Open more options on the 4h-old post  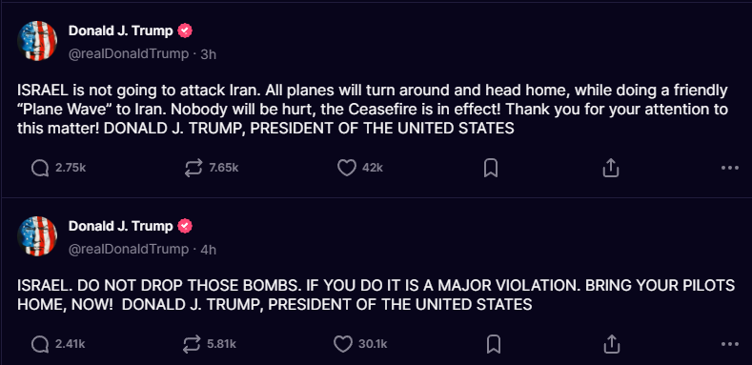pos(729,344)
